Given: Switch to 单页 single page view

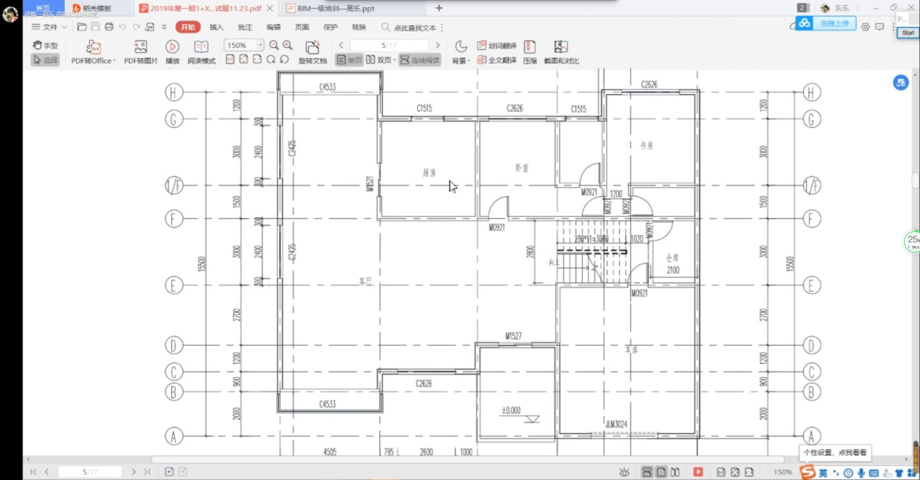Looking at the screenshot, I should [x=349, y=60].
